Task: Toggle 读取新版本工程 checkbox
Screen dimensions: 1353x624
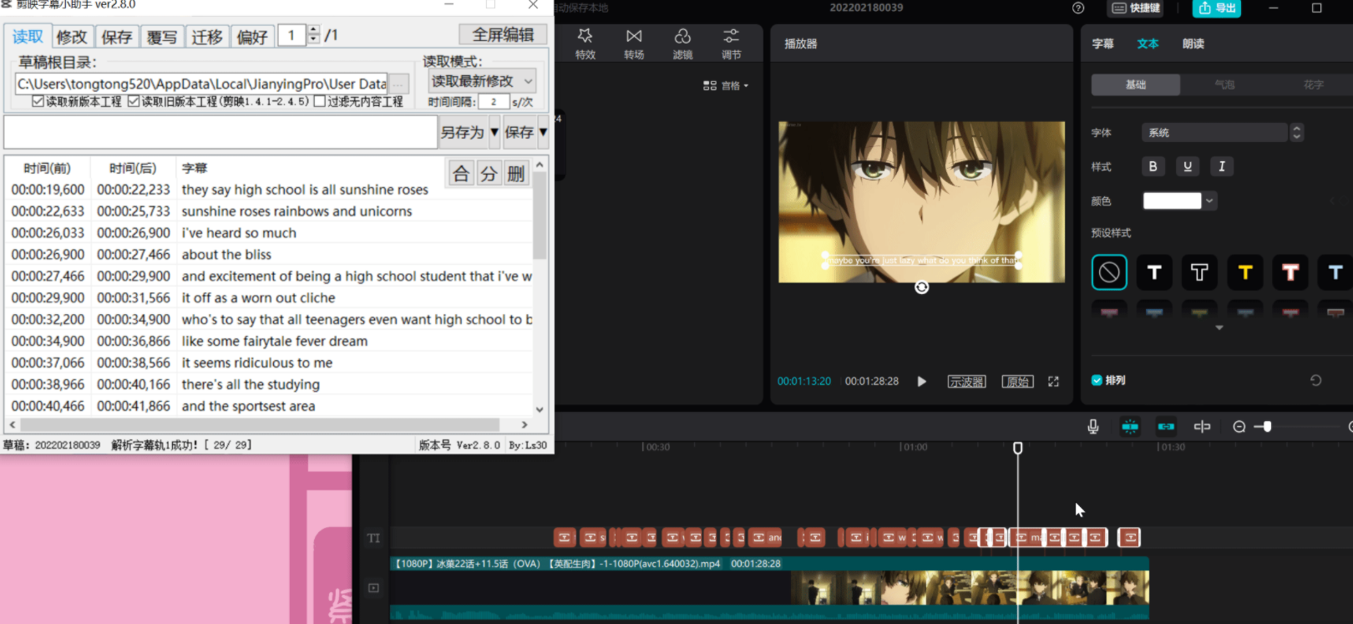Action: coord(38,101)
